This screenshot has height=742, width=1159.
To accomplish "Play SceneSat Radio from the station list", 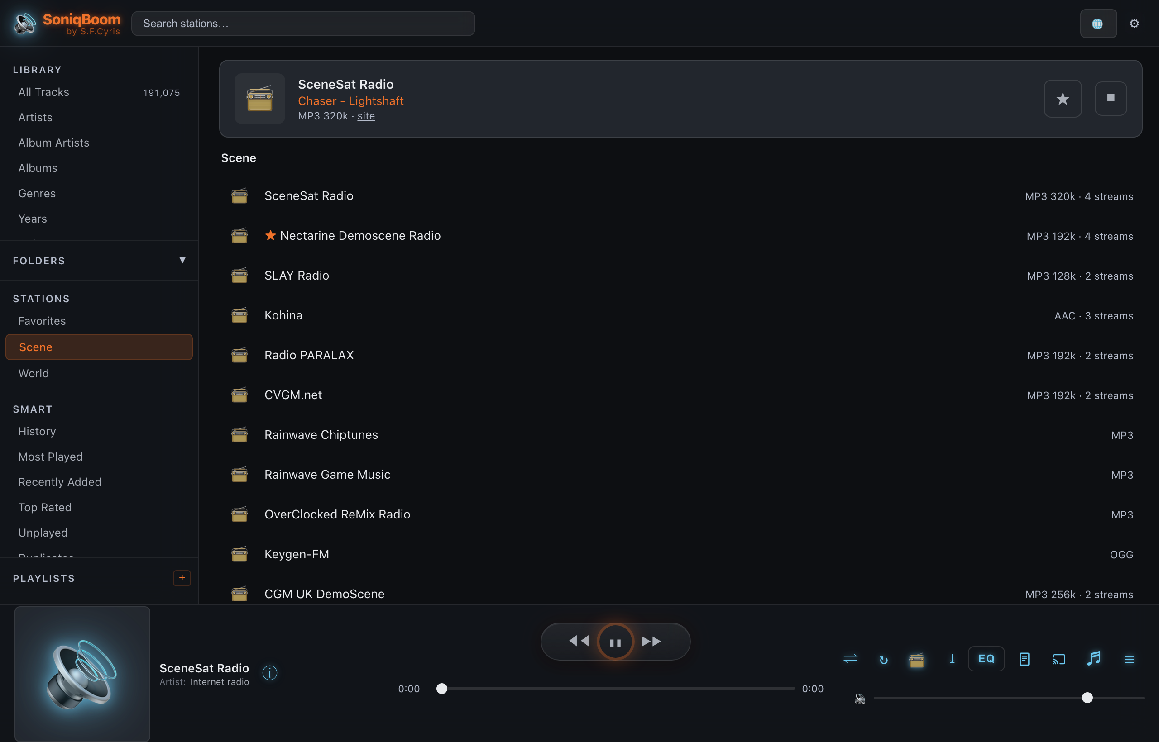I will pos(681,196).
